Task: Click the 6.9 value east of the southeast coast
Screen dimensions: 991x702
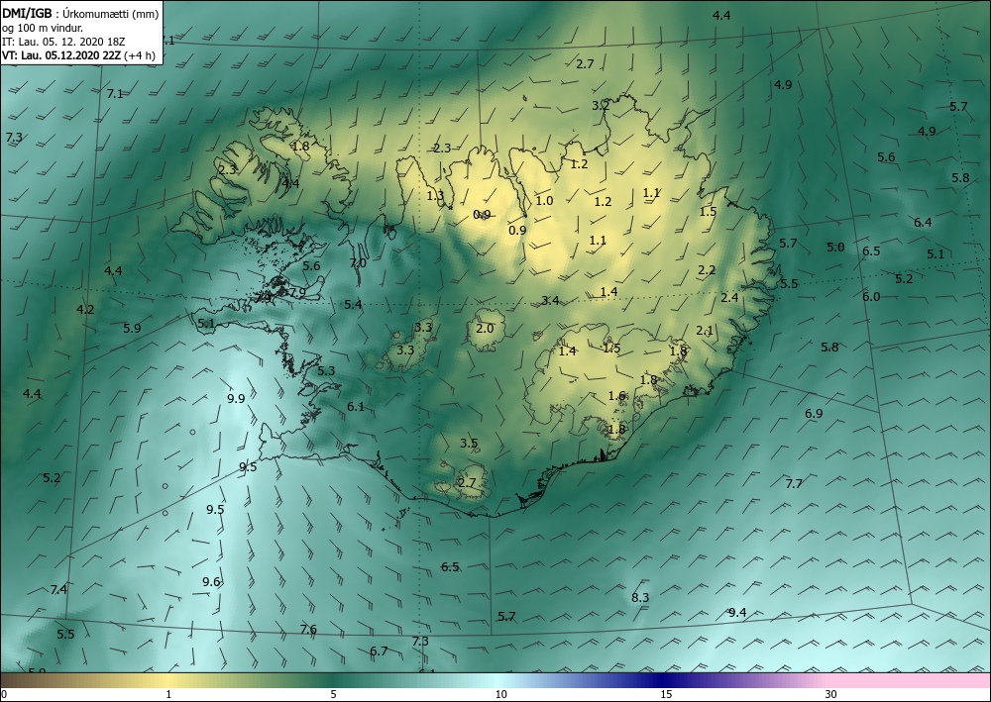Action: (814, 414)
